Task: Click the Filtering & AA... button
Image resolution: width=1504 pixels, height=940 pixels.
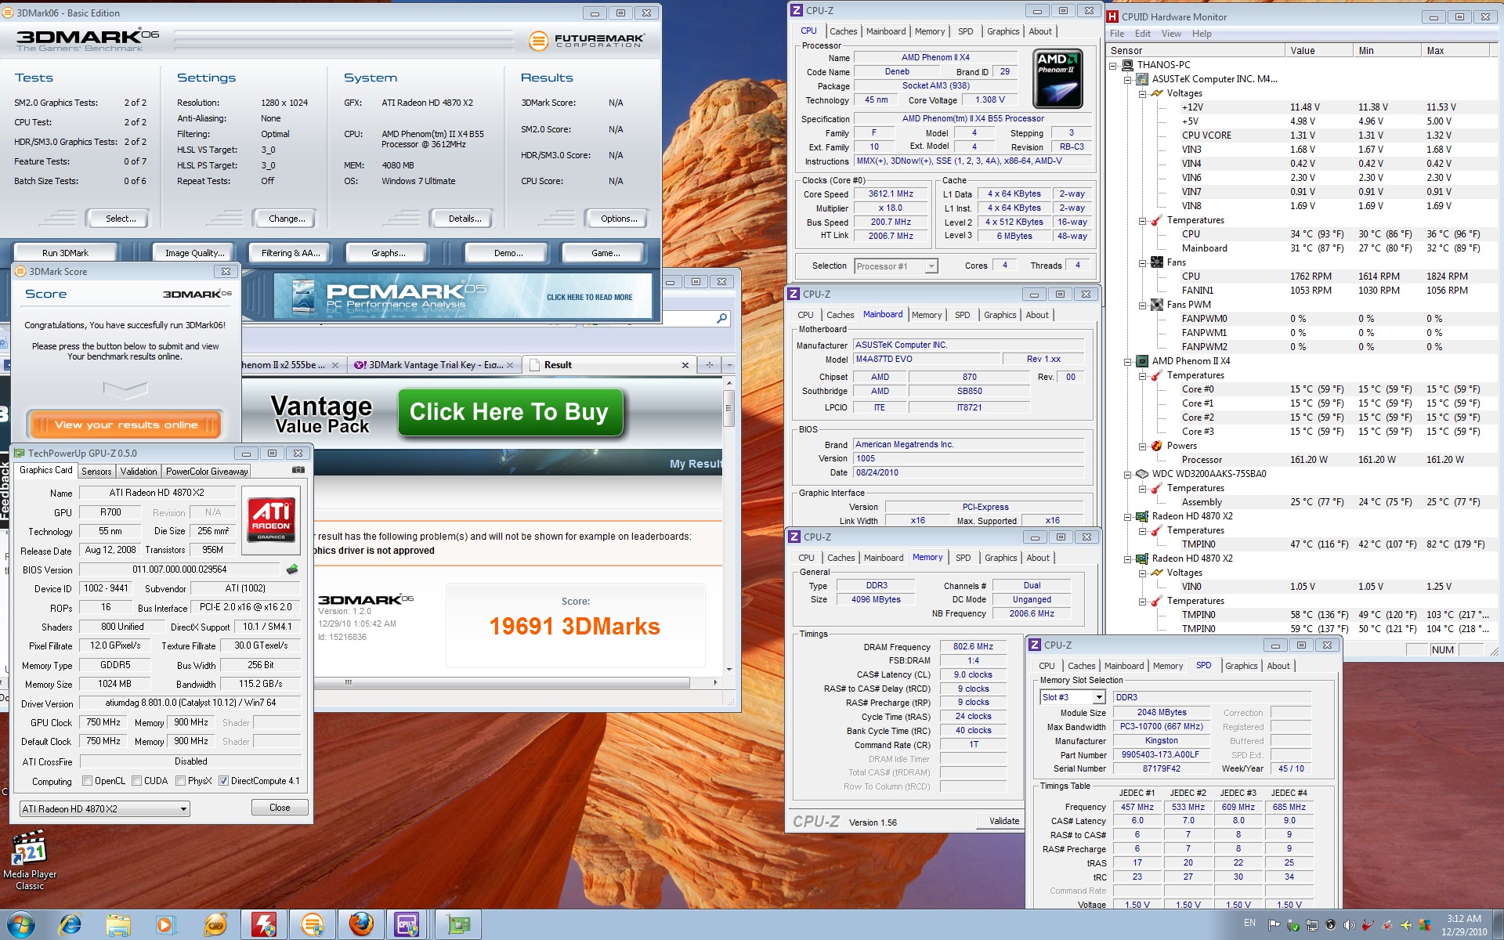Action: click(291, 253)
